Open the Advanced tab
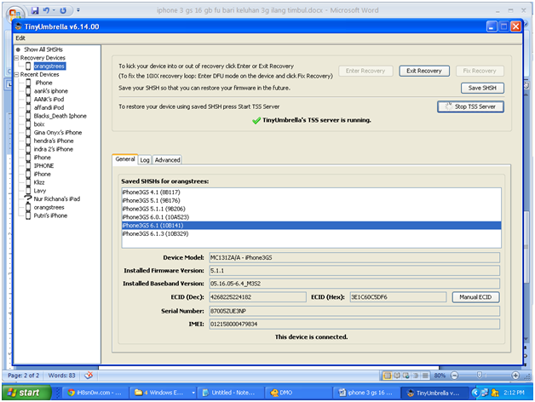This screenshot has width=535, height=402. 167,160
